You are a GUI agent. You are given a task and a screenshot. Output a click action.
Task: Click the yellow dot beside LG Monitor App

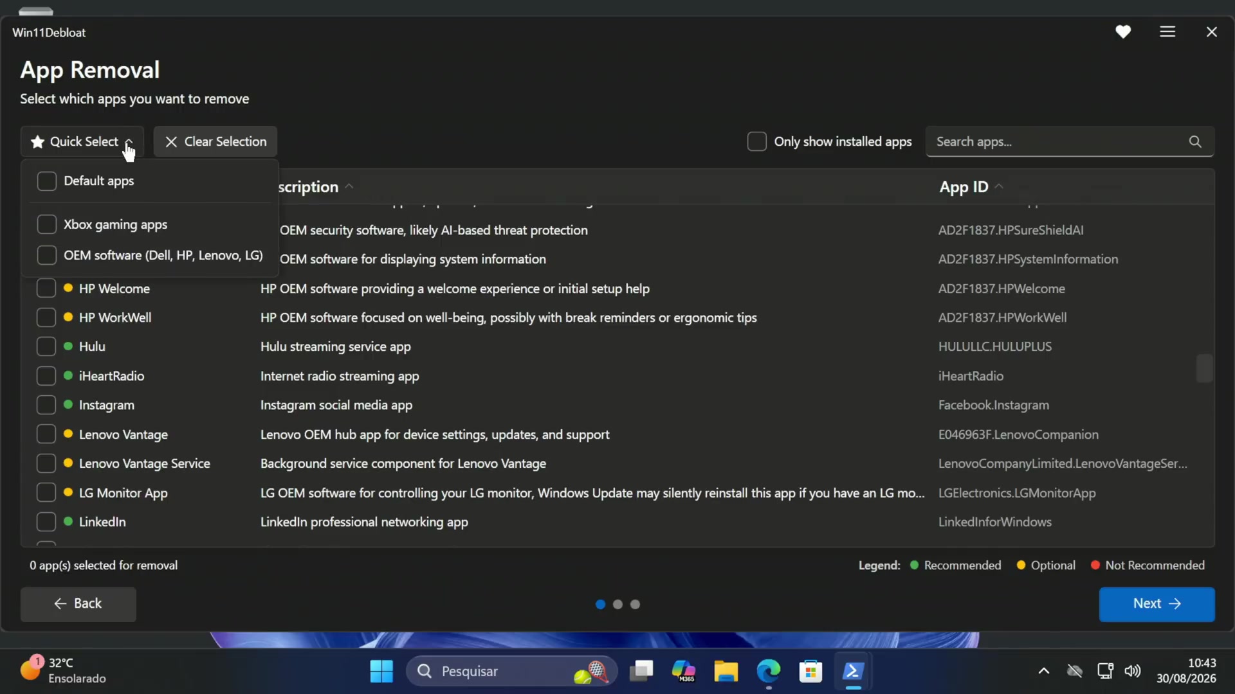[68, 492]
